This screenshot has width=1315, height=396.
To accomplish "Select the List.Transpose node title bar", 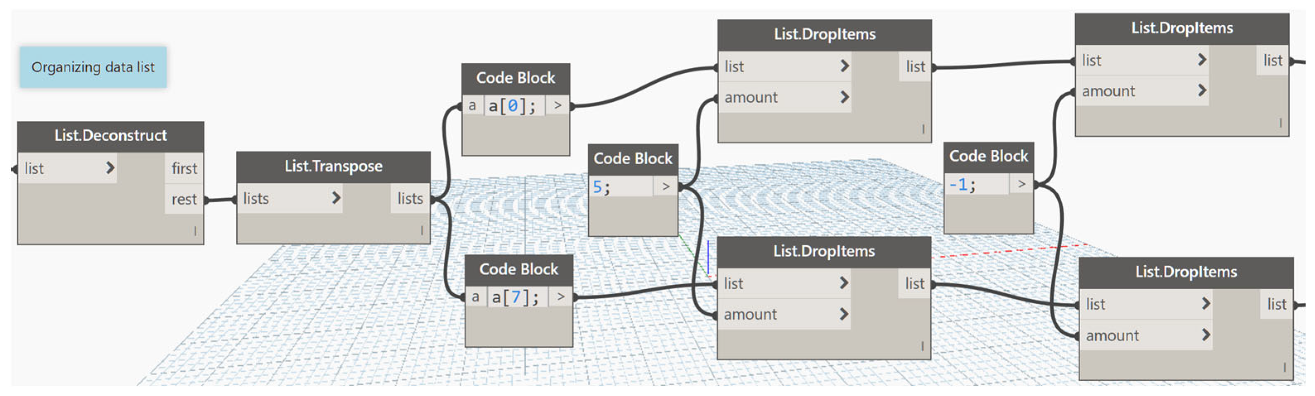I will point(333,166).
